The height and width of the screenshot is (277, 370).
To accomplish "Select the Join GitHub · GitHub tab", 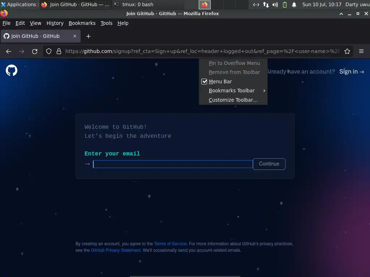I will pos(40,36).
